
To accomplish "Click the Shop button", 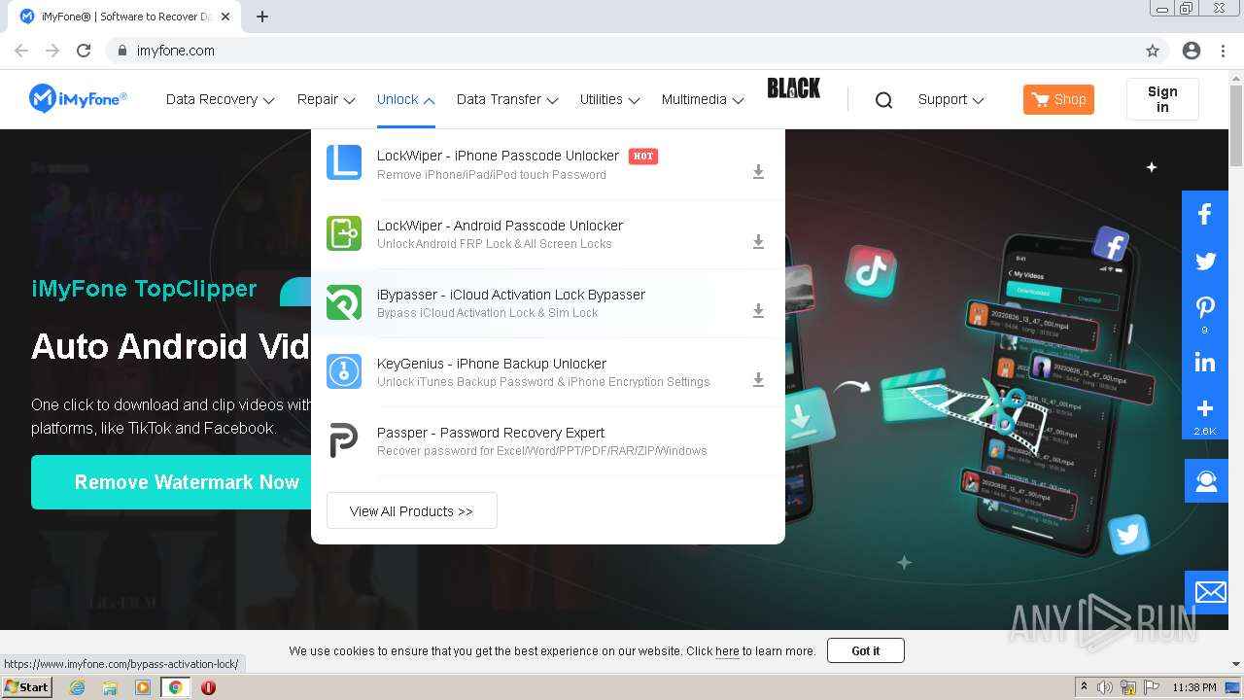I will 1058,99.
